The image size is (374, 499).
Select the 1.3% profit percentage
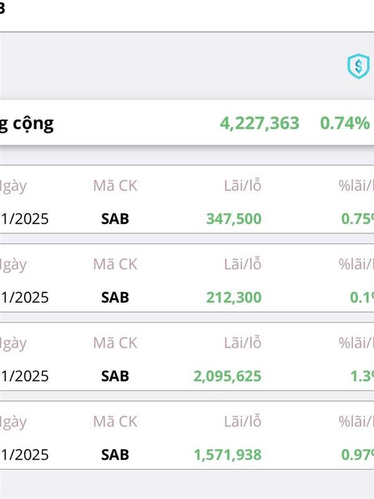pos(361,376)
